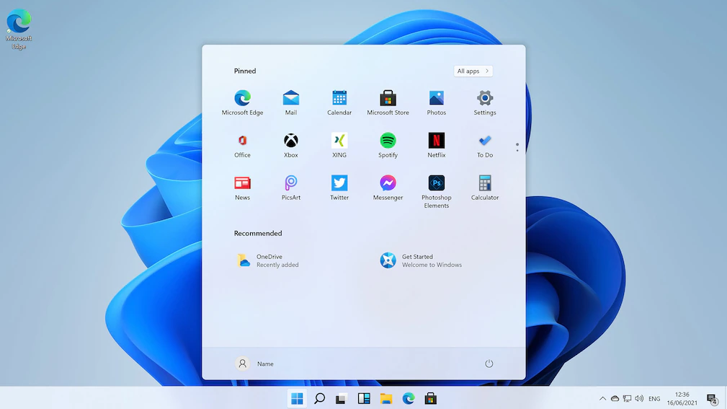Open the volume control in the tray
The image size is (727, 409).
[639, 398]
